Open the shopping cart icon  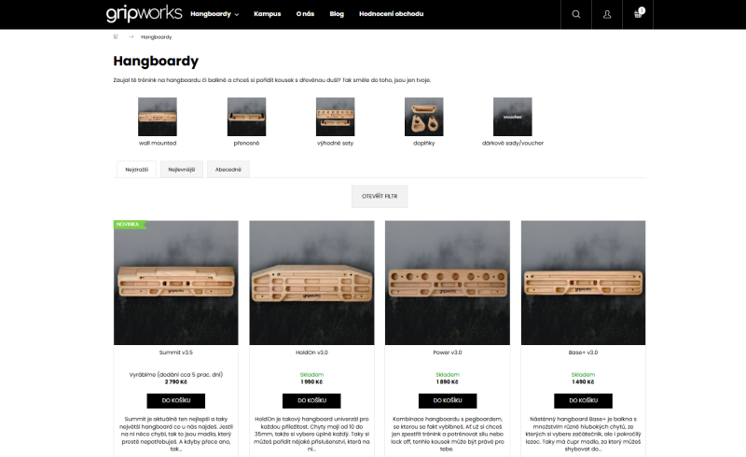tap(639, 14)
